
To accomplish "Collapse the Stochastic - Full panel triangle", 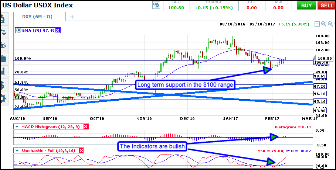I will click(17, 151).
